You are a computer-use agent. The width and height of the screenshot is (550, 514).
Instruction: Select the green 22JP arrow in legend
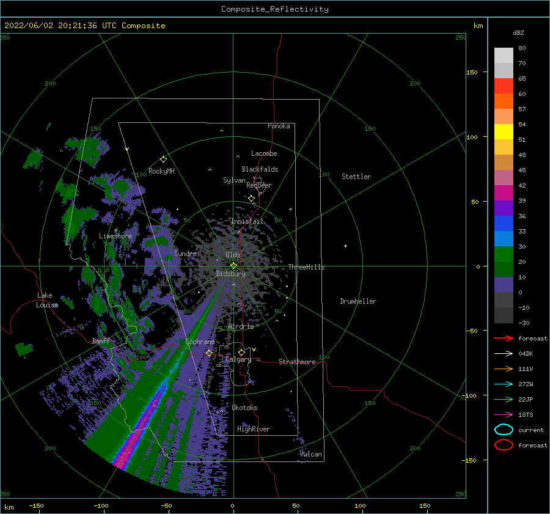pos(504,399)
